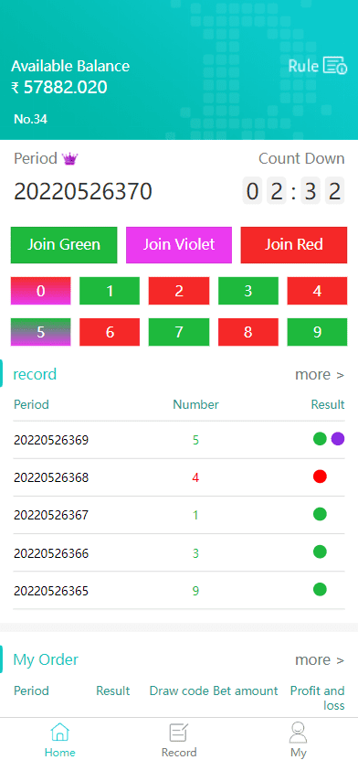Tap the Record notepad icon

click(178, 733)
